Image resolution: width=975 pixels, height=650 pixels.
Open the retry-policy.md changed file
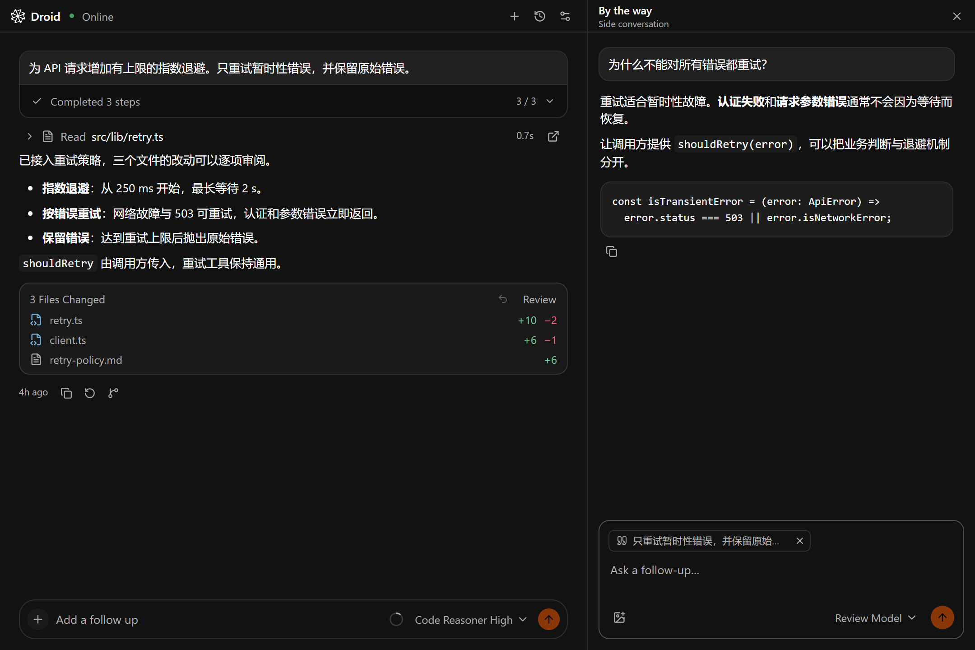[293, 360]
